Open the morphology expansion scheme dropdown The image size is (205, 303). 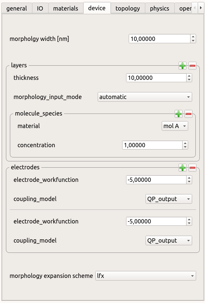pos(145,276)
